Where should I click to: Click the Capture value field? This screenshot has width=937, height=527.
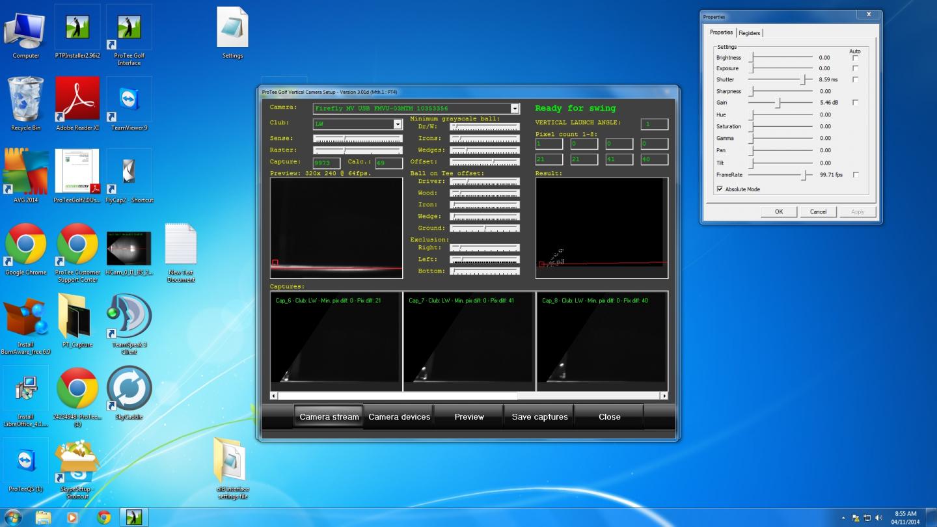(326, 163)
